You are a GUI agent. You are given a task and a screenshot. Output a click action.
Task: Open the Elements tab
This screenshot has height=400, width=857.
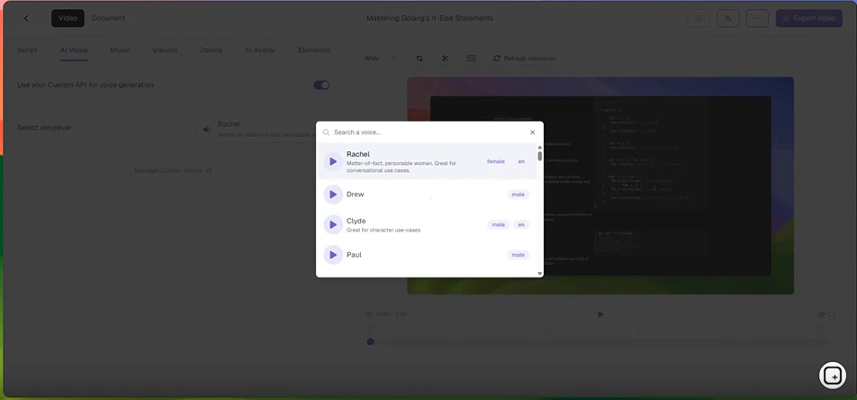pyautogui.click(x=313, y=50)
